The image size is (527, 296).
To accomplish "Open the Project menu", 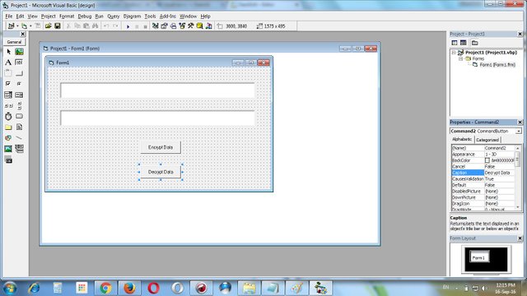I will click(x=49, y=16).
